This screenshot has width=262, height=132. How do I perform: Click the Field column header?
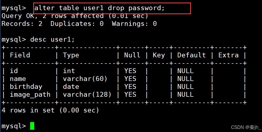(20, 55)
